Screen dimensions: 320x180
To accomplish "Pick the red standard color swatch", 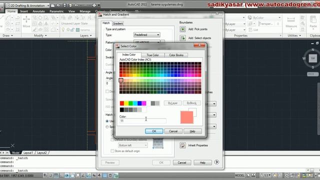I will point(122,103).
